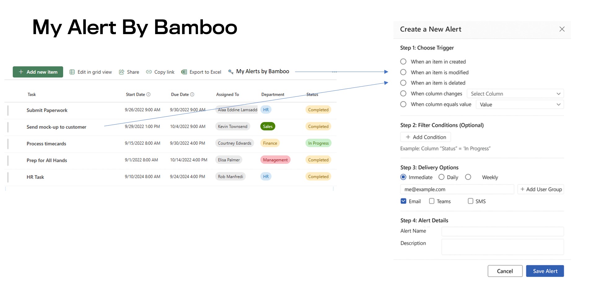Click the Task column header
This screenshot has width=592, height=299.
coord(32,94)
